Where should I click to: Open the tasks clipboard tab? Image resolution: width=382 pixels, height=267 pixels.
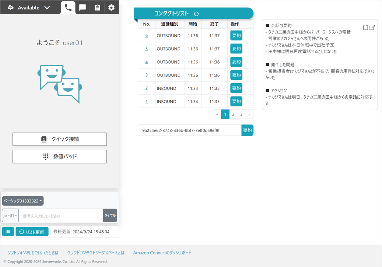(97, 8)
